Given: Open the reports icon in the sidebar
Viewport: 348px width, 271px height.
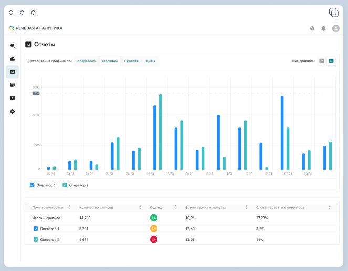Looking at the screenshot, I should (13, 72).
